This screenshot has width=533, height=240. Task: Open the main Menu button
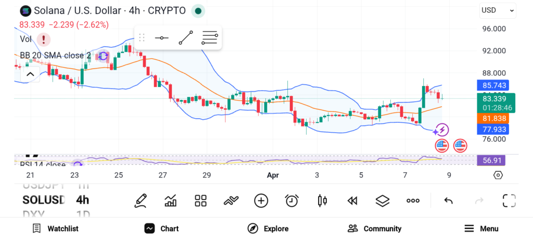[481, 229]
